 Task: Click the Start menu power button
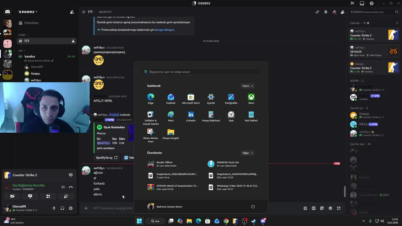(x=253, y=207)
